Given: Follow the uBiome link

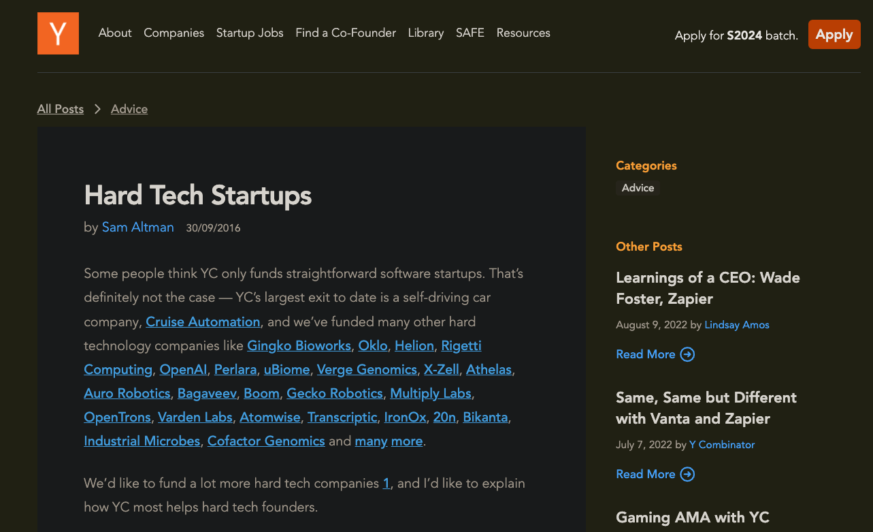Looking at the screenshot, I should coord(286,369).
